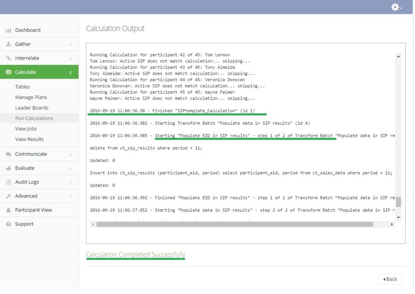Screen dimensions: 415x294
Task: Open the Communicate menu item
Action: pyautogui.click(x=39, y=154)
